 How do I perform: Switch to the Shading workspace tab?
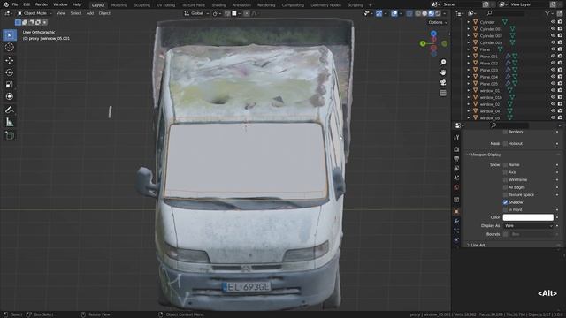[x=218, y=5]
